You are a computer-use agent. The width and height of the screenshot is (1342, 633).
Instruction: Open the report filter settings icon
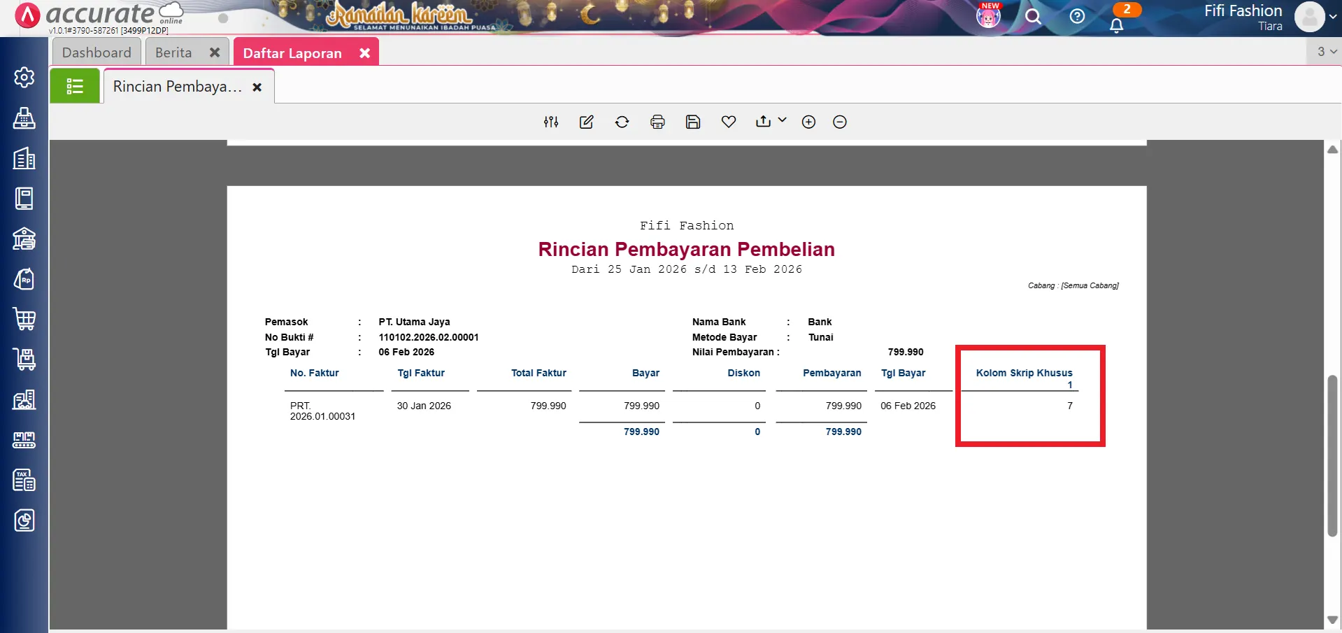(x=551, y=122)
